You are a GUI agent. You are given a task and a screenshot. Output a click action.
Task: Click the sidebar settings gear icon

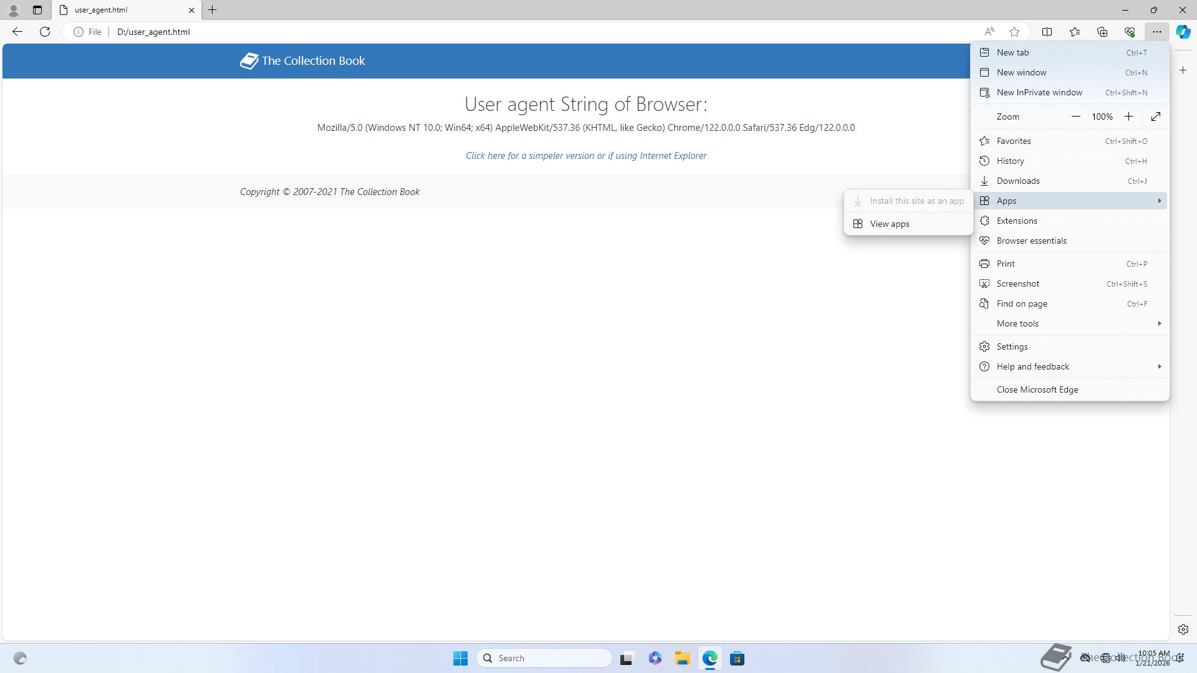[x=1183, y=629]
